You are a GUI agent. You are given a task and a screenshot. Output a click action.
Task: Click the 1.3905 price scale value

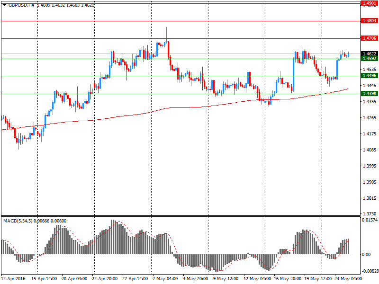[x=370, y=182]
